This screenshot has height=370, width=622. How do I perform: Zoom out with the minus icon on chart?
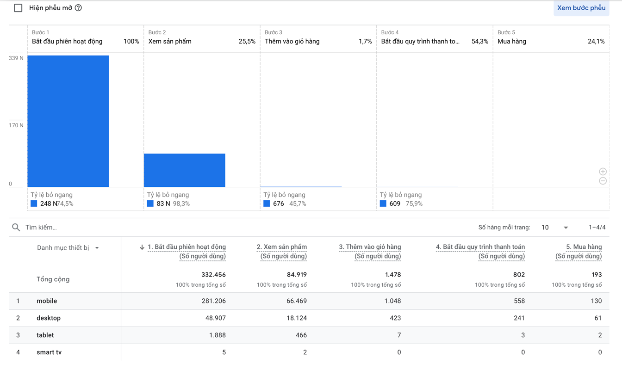pyautogui.click(x=603, y=181)
